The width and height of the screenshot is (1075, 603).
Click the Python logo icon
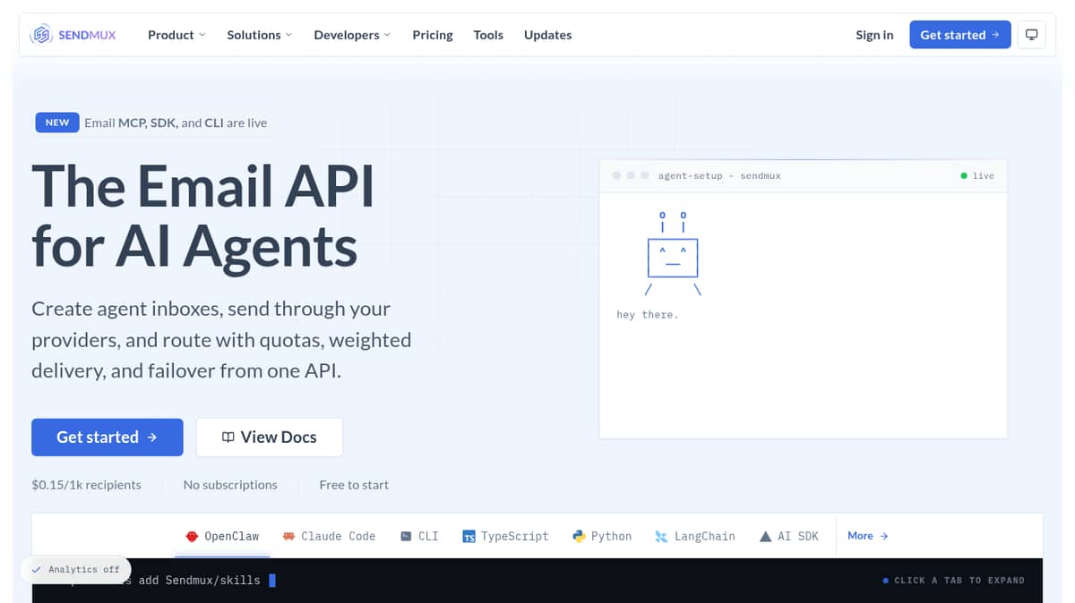pos(579,536)
